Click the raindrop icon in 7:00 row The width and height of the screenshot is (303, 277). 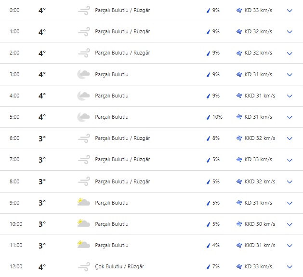point(208,160)
